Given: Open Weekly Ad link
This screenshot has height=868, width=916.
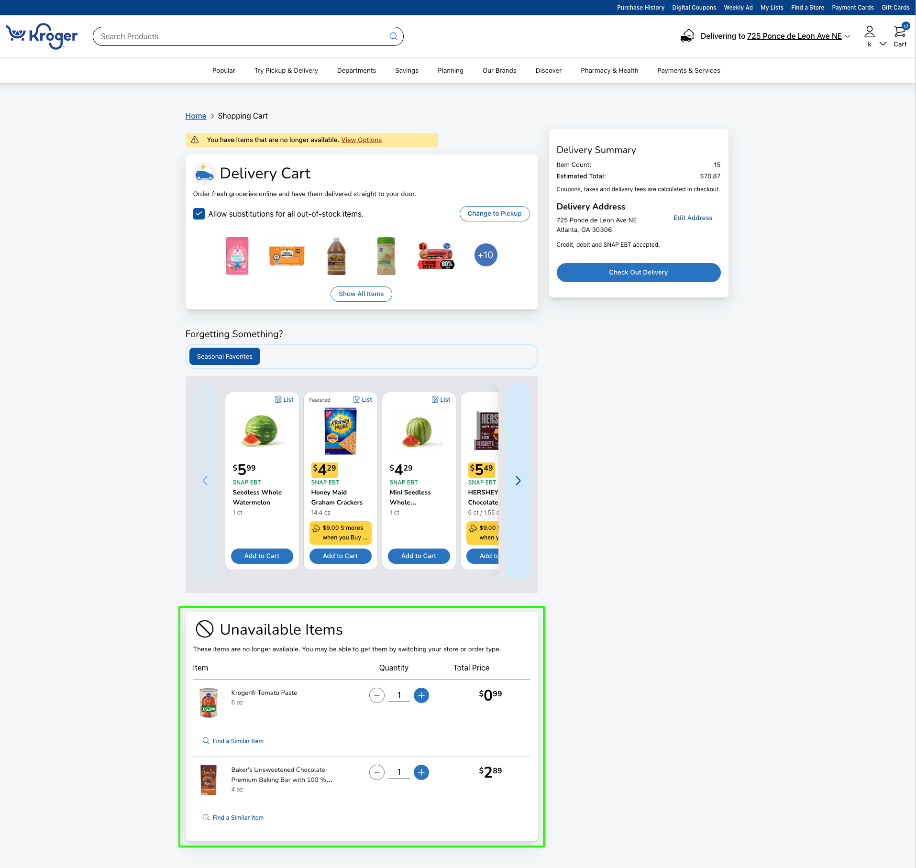Looking at the screenshot, I should click(738, 8).
